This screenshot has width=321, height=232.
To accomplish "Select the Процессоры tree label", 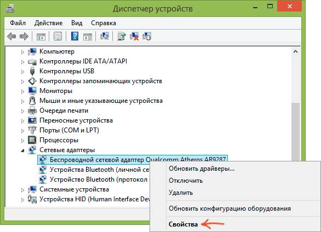I will (x=59, y=140).
